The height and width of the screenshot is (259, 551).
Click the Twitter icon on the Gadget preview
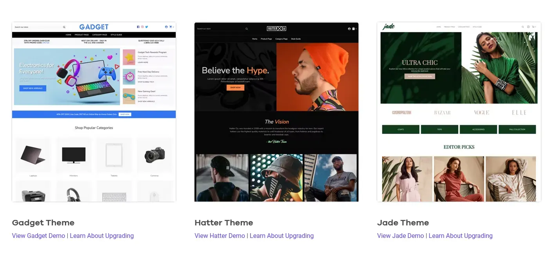coord(146,27)
